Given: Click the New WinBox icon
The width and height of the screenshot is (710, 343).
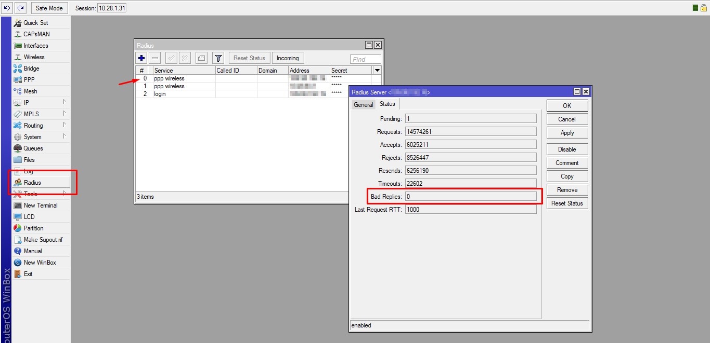Looking at the screenshot, I should [x=18, y=263].
